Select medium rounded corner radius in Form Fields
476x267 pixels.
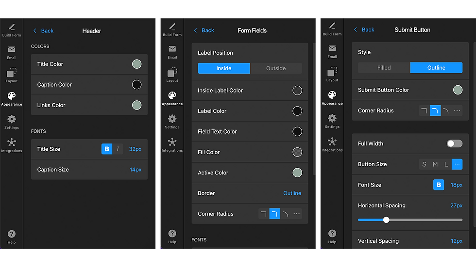pyautogui.click(x=274, y=214)
